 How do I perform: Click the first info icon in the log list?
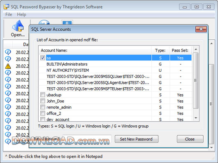click(8, 52)
